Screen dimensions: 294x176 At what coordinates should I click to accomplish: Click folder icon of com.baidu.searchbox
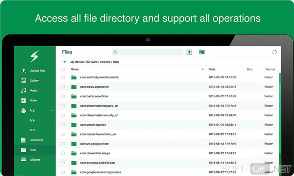pos(74,96)
